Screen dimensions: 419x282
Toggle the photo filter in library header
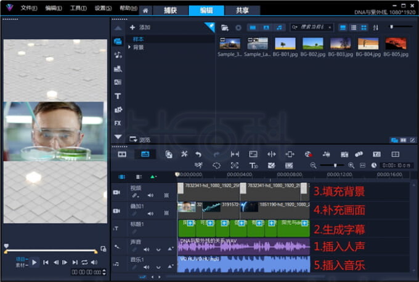pos(266,28)
